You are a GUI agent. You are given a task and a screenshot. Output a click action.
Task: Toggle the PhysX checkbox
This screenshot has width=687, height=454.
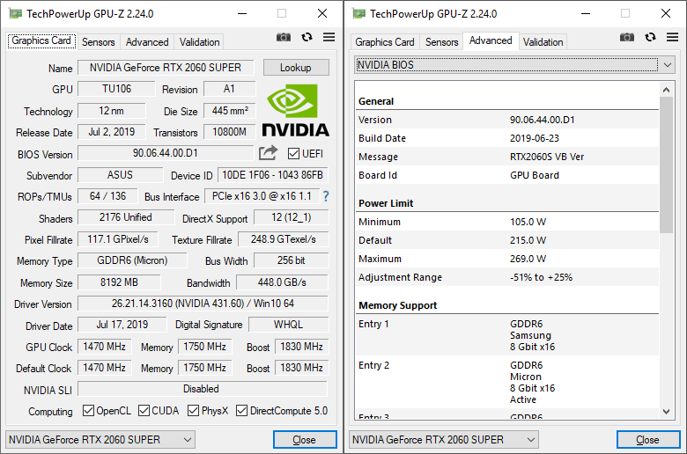coord(193,411)
